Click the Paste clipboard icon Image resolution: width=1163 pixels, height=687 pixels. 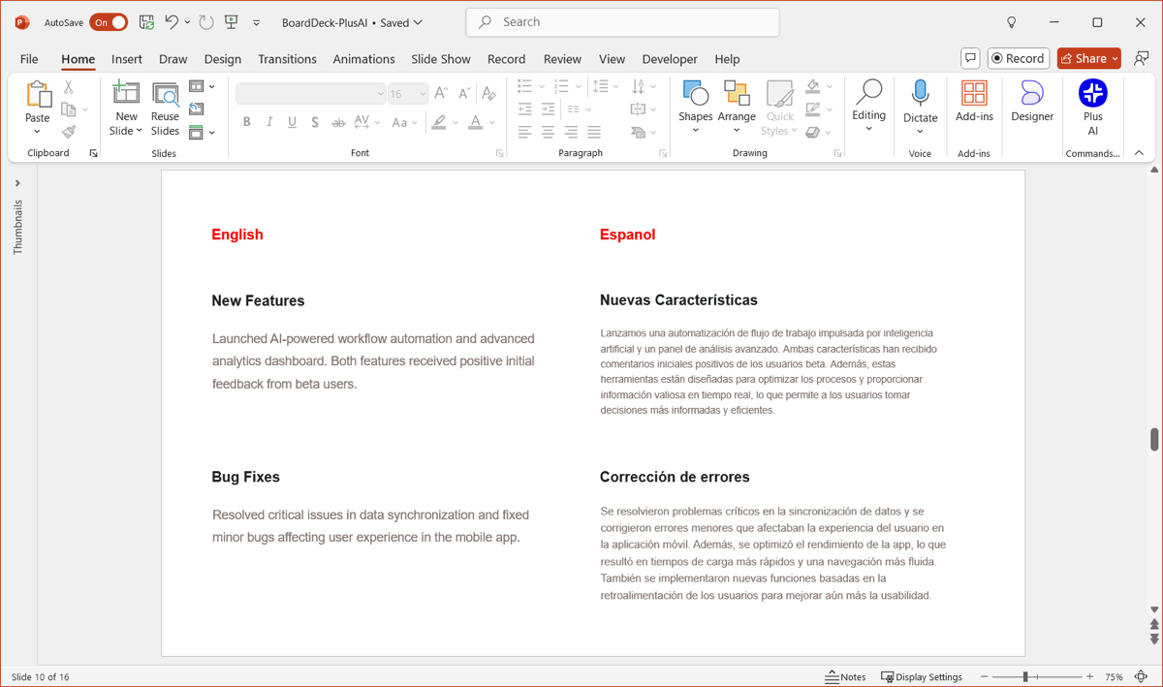[x=38, y=94]
